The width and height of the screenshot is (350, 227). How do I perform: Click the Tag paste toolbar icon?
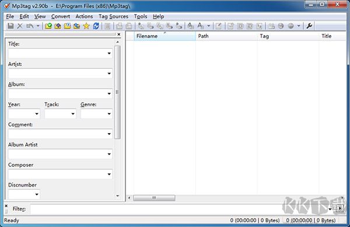(x=128, y=26)
